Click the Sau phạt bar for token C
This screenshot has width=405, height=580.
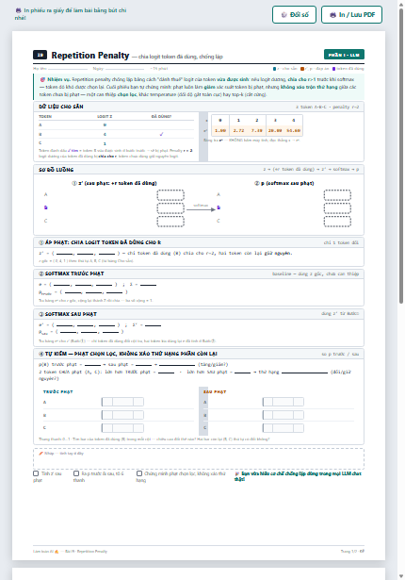tap(283, 428)
